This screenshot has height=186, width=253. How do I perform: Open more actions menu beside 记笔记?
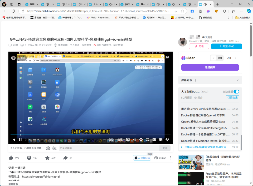click(x=171, y=158)
